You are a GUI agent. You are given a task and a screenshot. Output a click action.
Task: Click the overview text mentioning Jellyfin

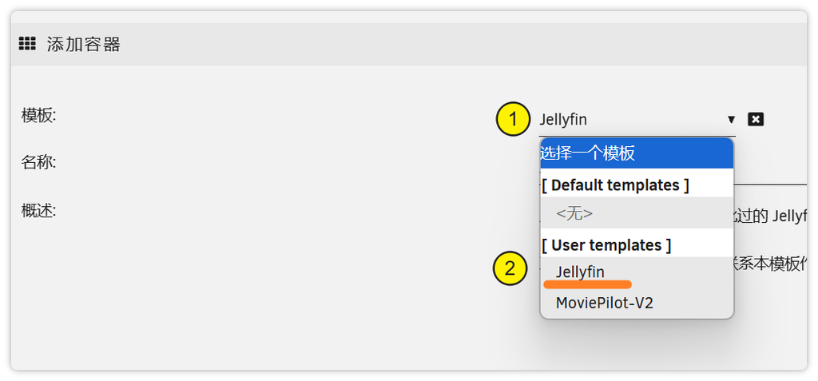click(771, 216)
